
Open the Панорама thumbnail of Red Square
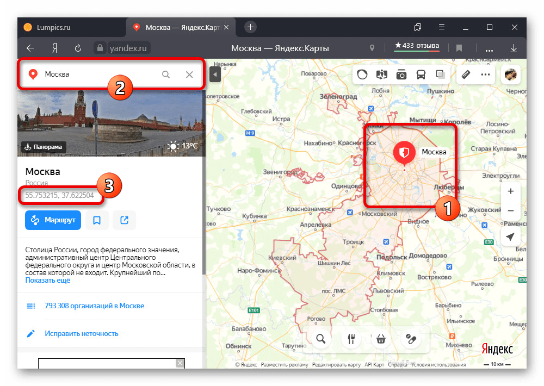[x=44, y=146]
